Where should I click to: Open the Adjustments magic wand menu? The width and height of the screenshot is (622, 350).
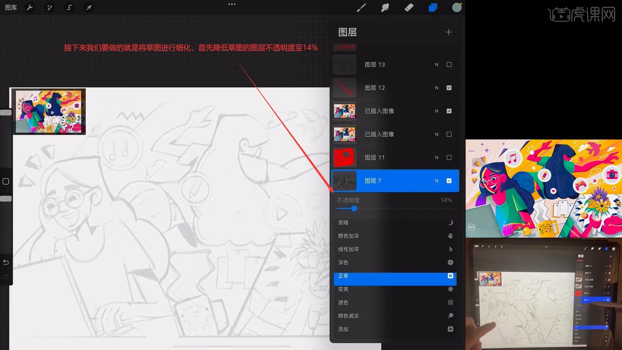point(50,7)
